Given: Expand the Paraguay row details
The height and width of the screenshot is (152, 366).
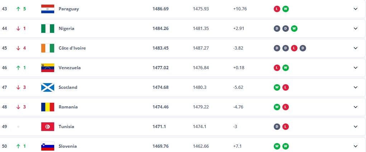Looking at the screenshot, I should (x=356, y=9).
